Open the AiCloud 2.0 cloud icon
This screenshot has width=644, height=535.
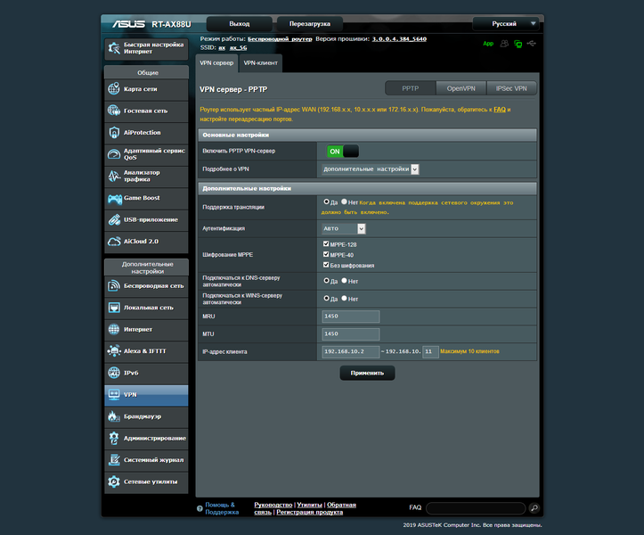pyautogui.click(x=114, y=242)
